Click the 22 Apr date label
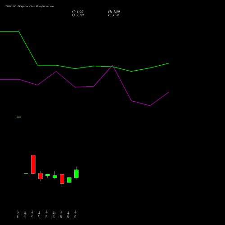Viewport: 225px width, 225px height. tap(61, 214)
